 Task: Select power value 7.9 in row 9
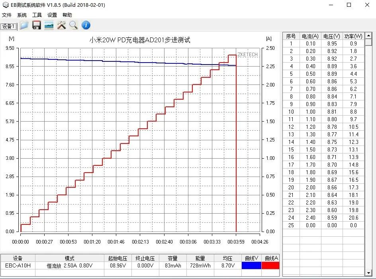click(x=353, y=104)
